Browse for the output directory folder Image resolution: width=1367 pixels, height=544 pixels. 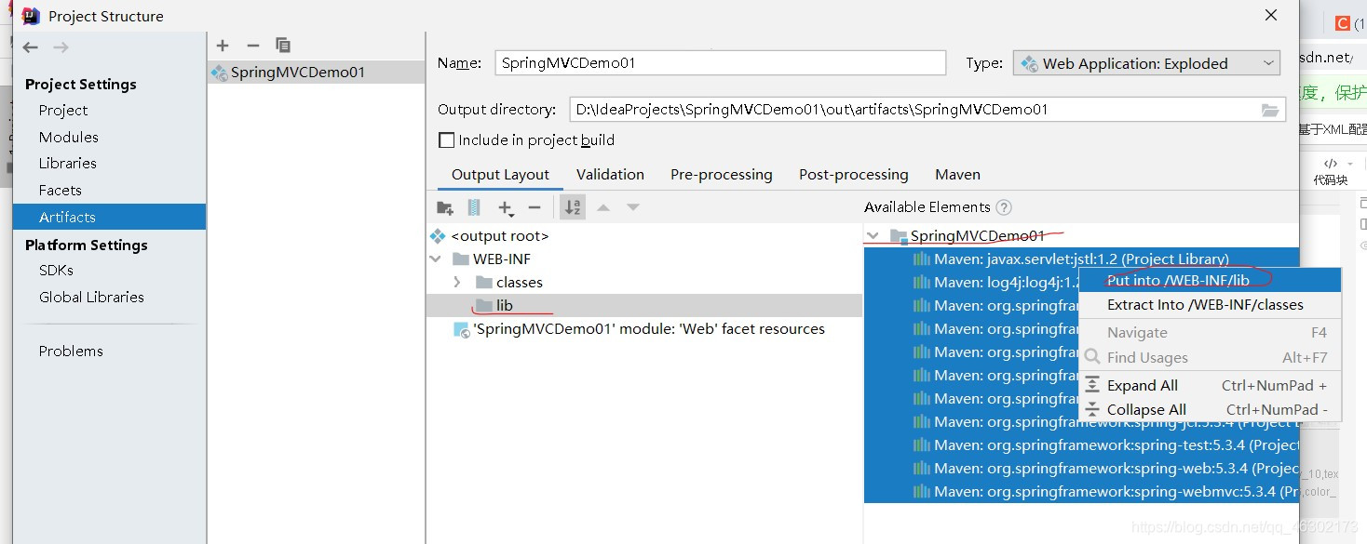click(1270, 110)
